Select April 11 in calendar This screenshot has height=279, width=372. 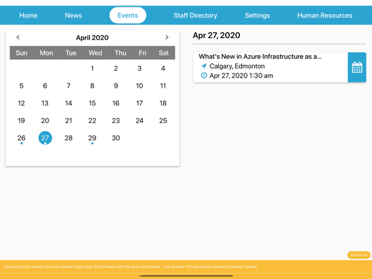(x=163, y=86)
